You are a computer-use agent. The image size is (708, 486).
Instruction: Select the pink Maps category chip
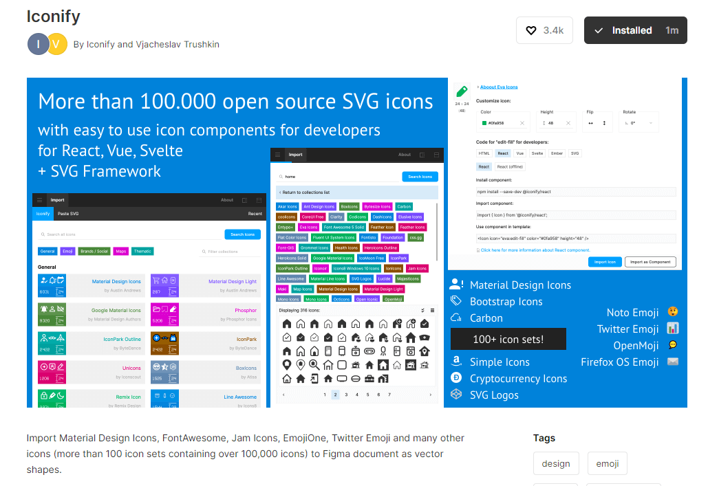[120, 252]
